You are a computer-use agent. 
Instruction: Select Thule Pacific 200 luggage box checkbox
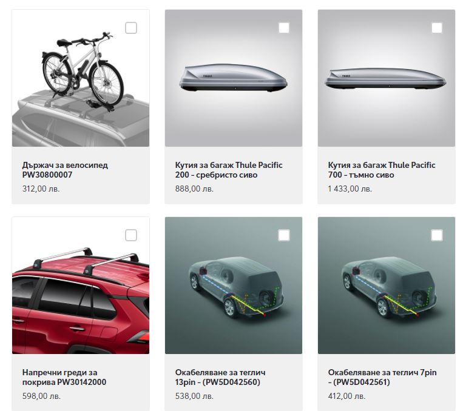click(x=284, y=28)
